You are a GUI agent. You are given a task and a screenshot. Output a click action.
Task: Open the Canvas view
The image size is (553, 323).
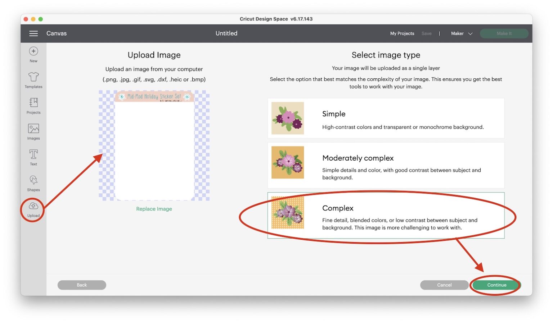pos(56,33)
